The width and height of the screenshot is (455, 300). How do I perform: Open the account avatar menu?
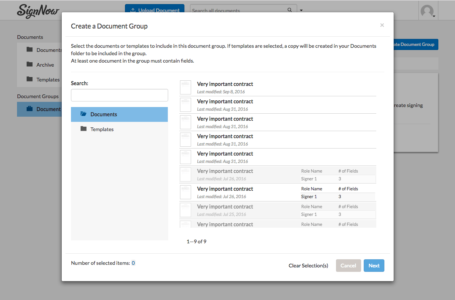(x=428, y=10)
